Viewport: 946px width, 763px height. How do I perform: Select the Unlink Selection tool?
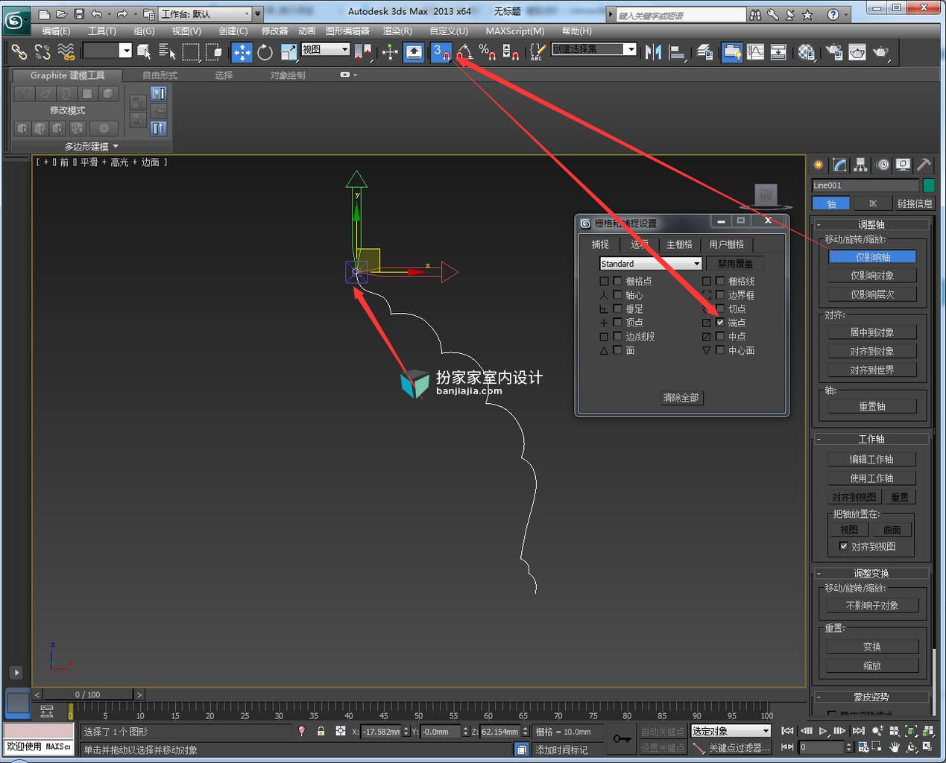(42, 51)
